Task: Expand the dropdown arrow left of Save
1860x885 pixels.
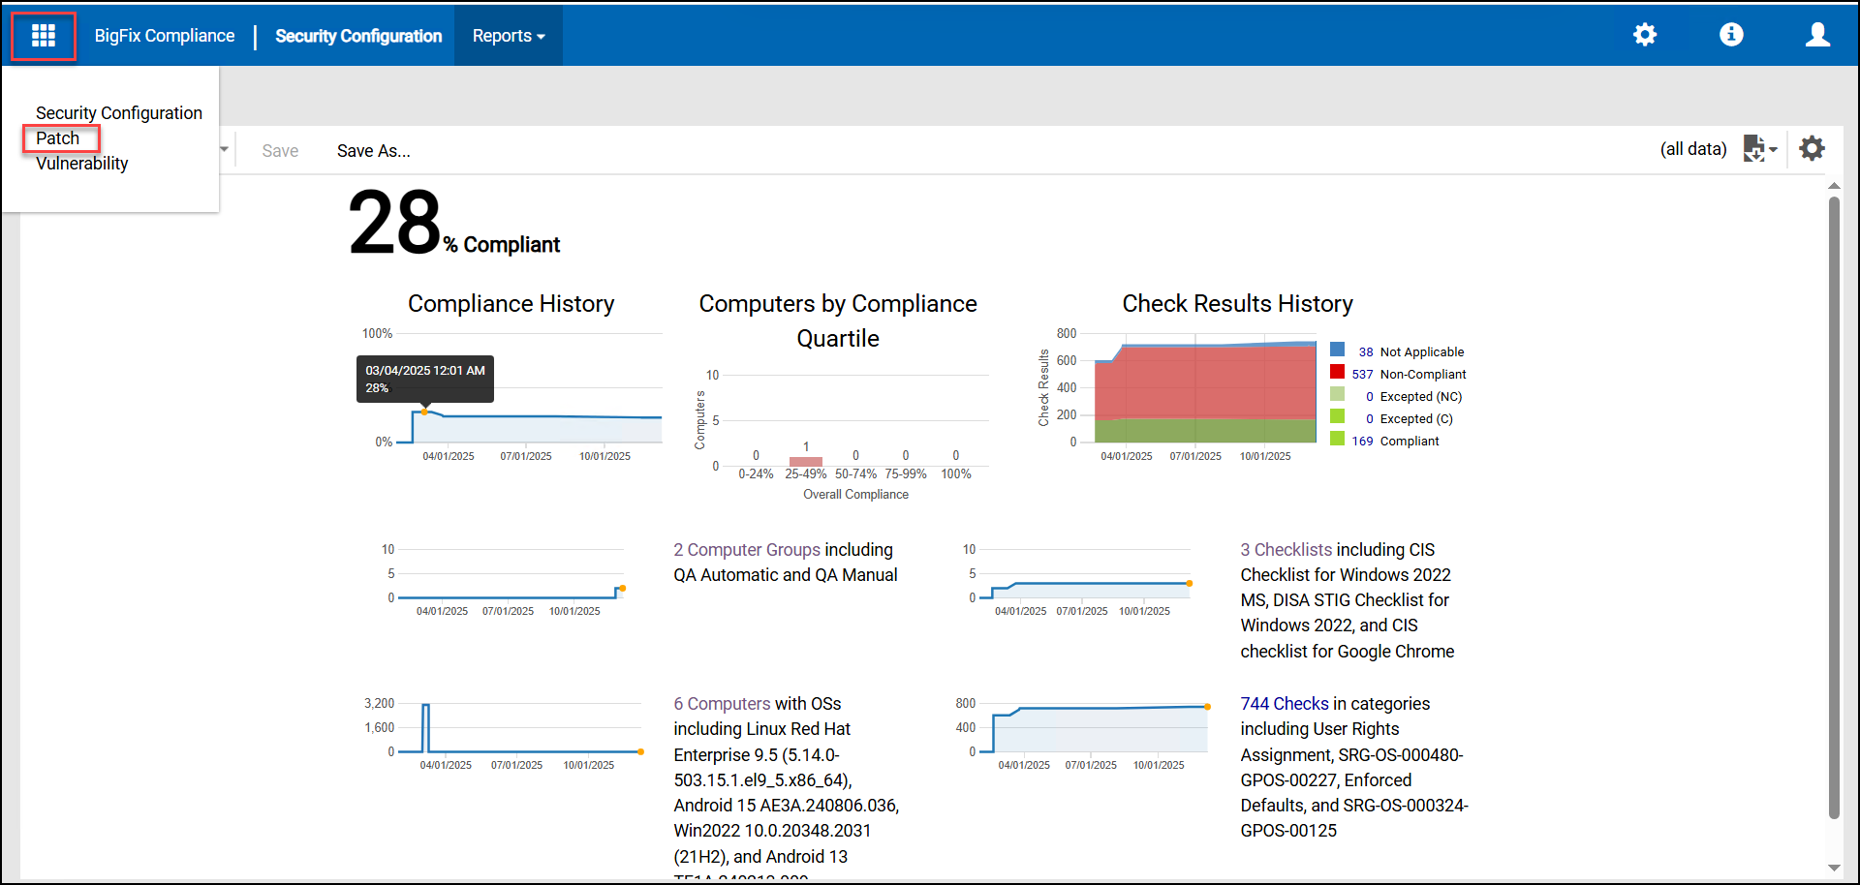Action: tap(224, 149)
